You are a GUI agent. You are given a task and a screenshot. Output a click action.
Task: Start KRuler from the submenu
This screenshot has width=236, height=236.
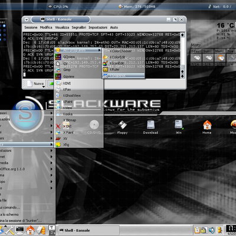pyautogui.click(x=123, y=69)
